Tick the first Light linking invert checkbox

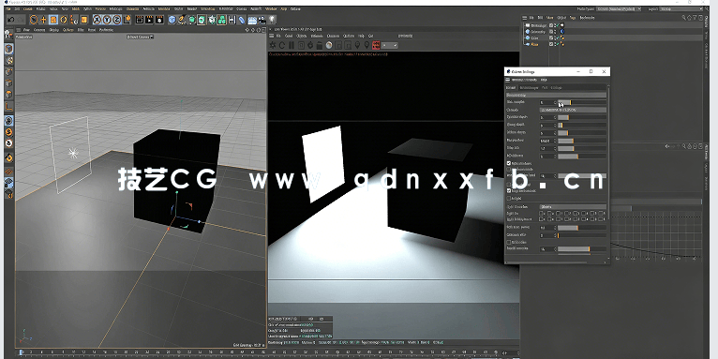(x=541, y=219)
